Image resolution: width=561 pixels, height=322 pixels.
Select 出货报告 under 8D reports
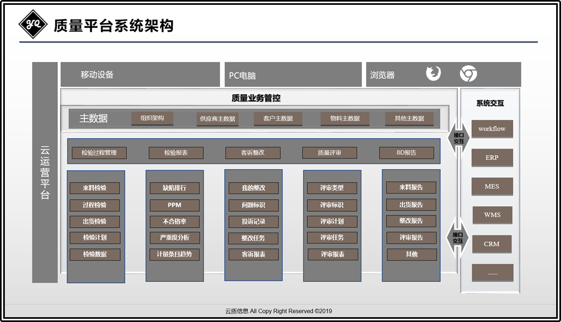(x=411, y=205)
